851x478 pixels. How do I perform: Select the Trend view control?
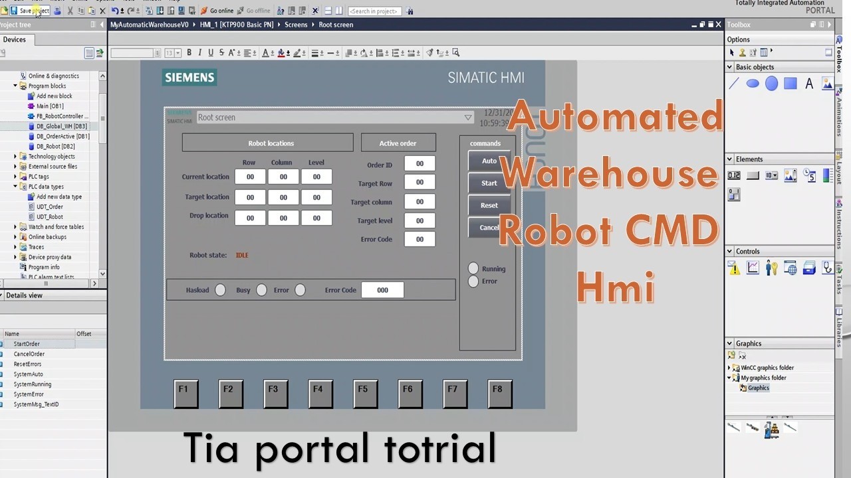click(753, 268)
